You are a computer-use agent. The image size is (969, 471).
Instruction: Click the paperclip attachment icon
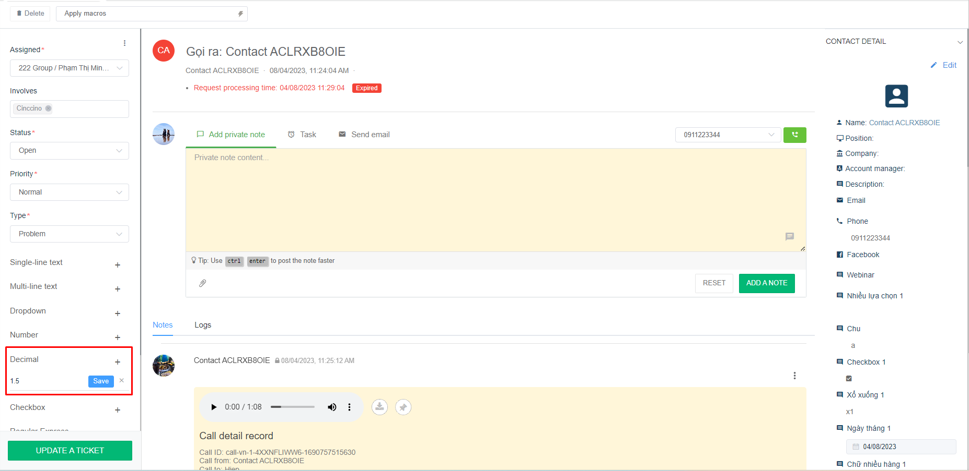point(202,283)
